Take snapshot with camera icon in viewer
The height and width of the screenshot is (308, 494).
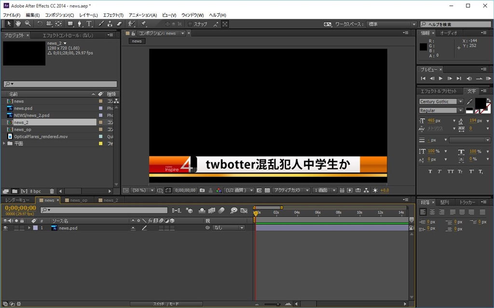point(202,190)
